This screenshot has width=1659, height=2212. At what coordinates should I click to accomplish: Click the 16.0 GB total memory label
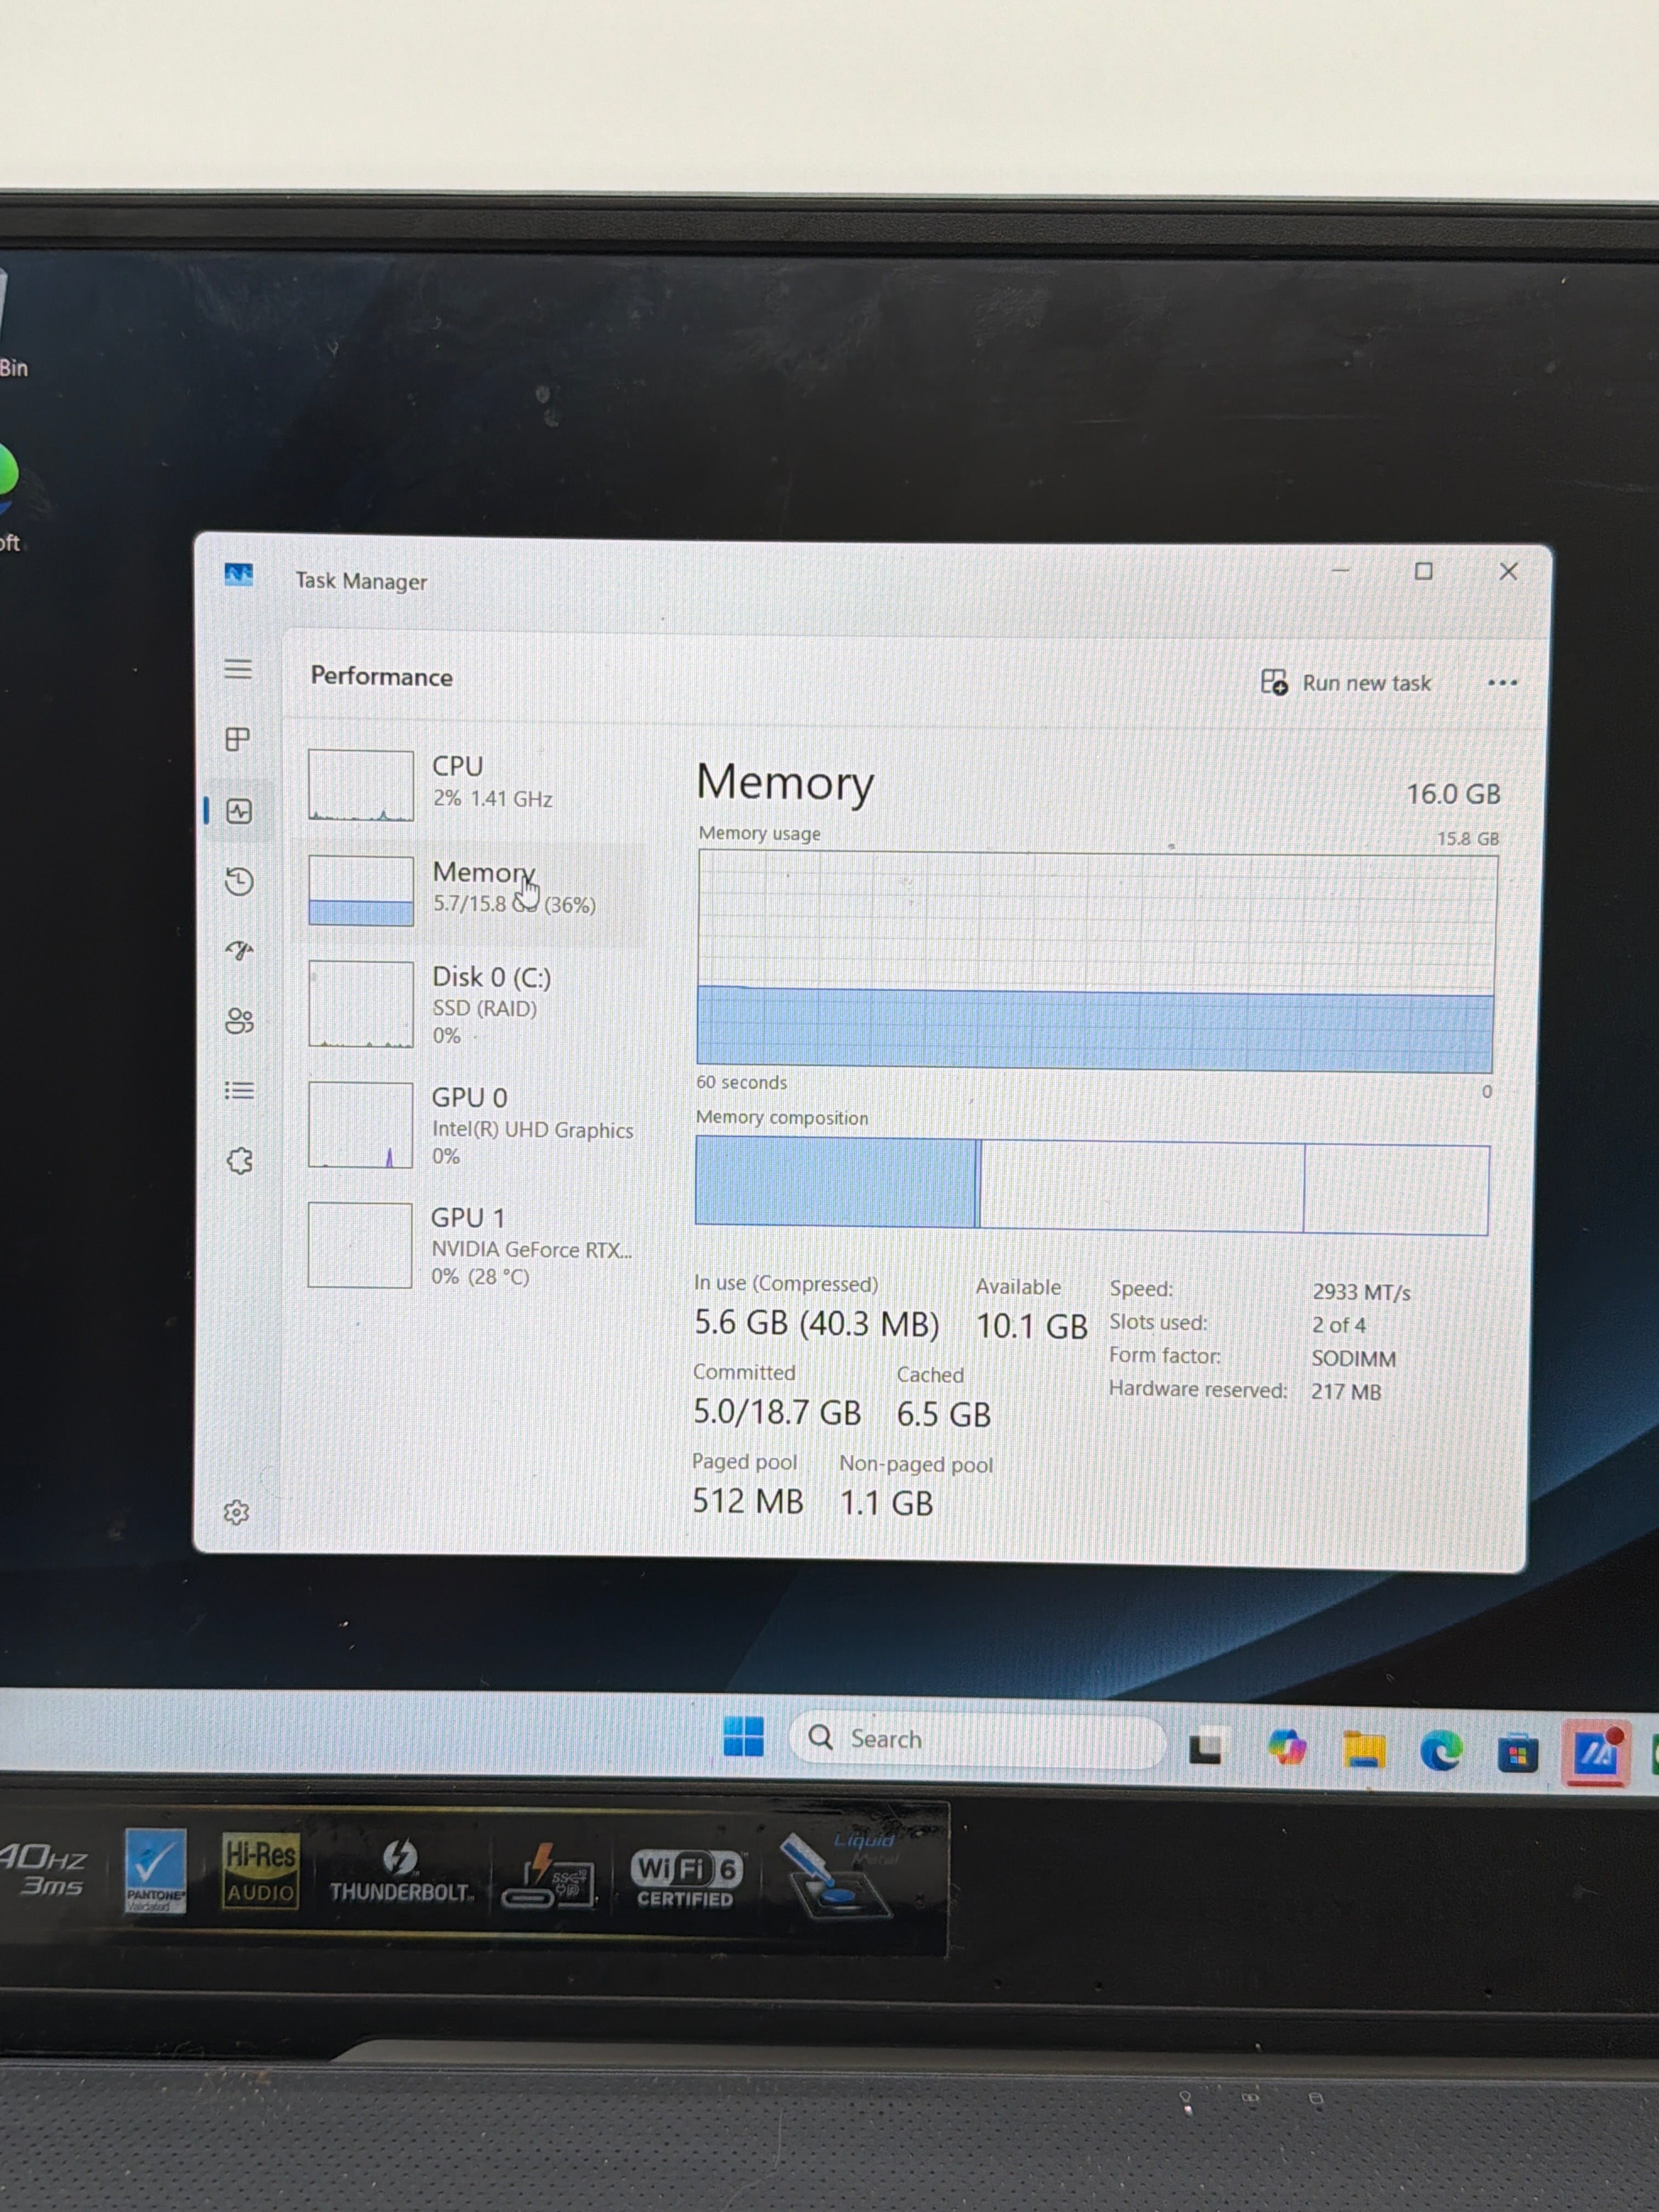pyautogui.click(x=1453, y=794)
